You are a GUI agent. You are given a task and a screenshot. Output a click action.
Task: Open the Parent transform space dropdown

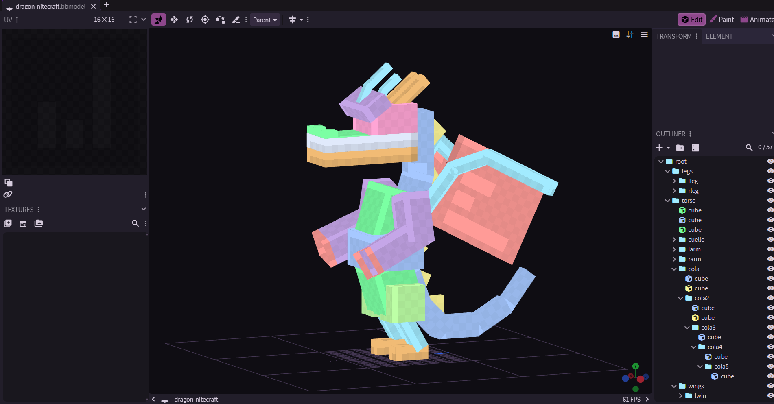pos(265,20)
